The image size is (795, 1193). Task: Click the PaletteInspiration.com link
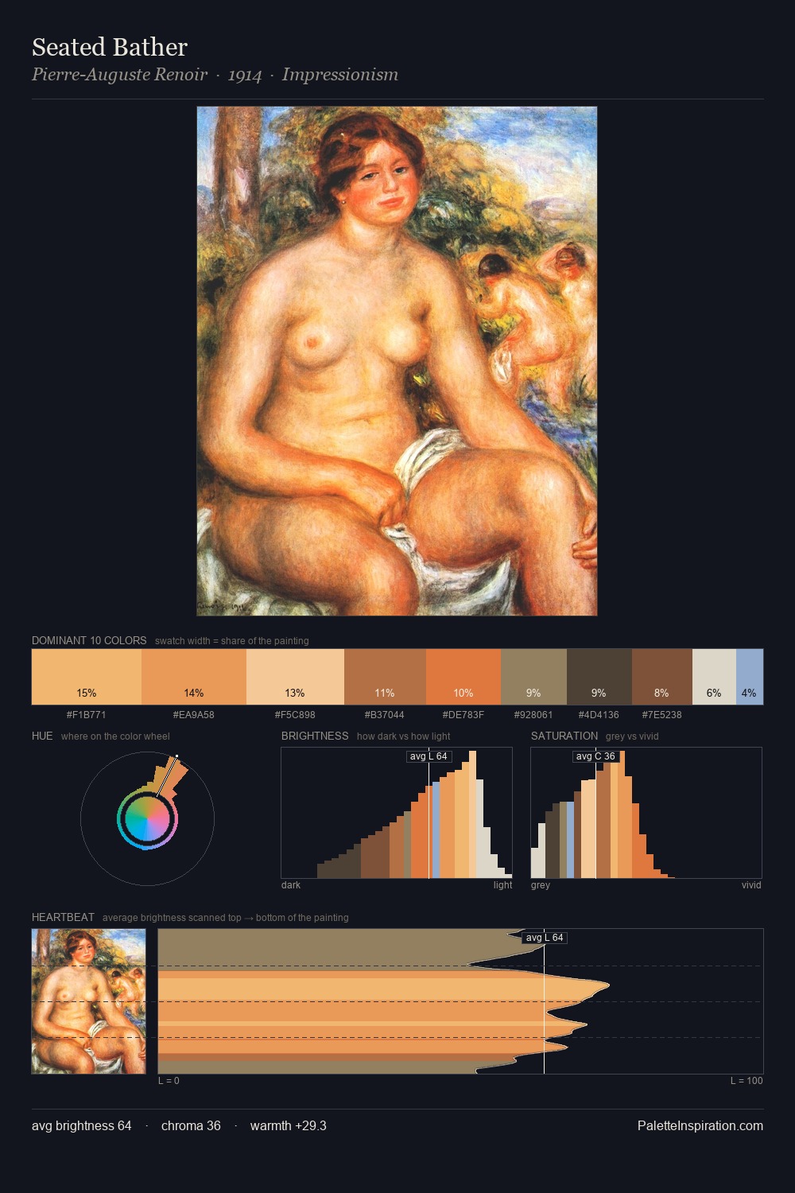700,1125
